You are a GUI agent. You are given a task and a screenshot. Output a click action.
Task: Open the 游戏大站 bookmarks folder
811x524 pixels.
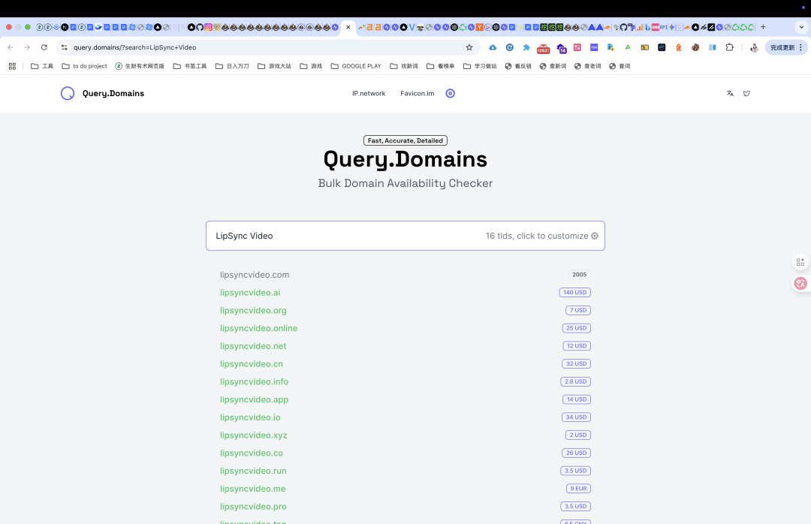pyautogui.click(x=274, y=66)
